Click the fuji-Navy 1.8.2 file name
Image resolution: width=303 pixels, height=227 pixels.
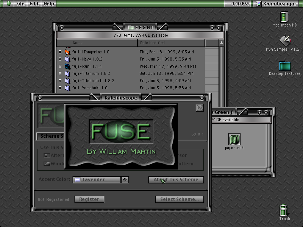point(87,59)
